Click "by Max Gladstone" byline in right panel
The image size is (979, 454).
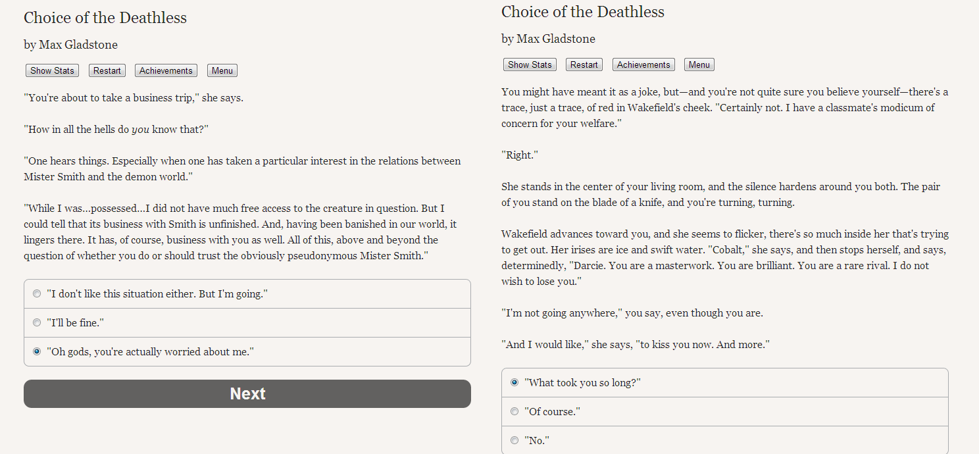[548, 39]
